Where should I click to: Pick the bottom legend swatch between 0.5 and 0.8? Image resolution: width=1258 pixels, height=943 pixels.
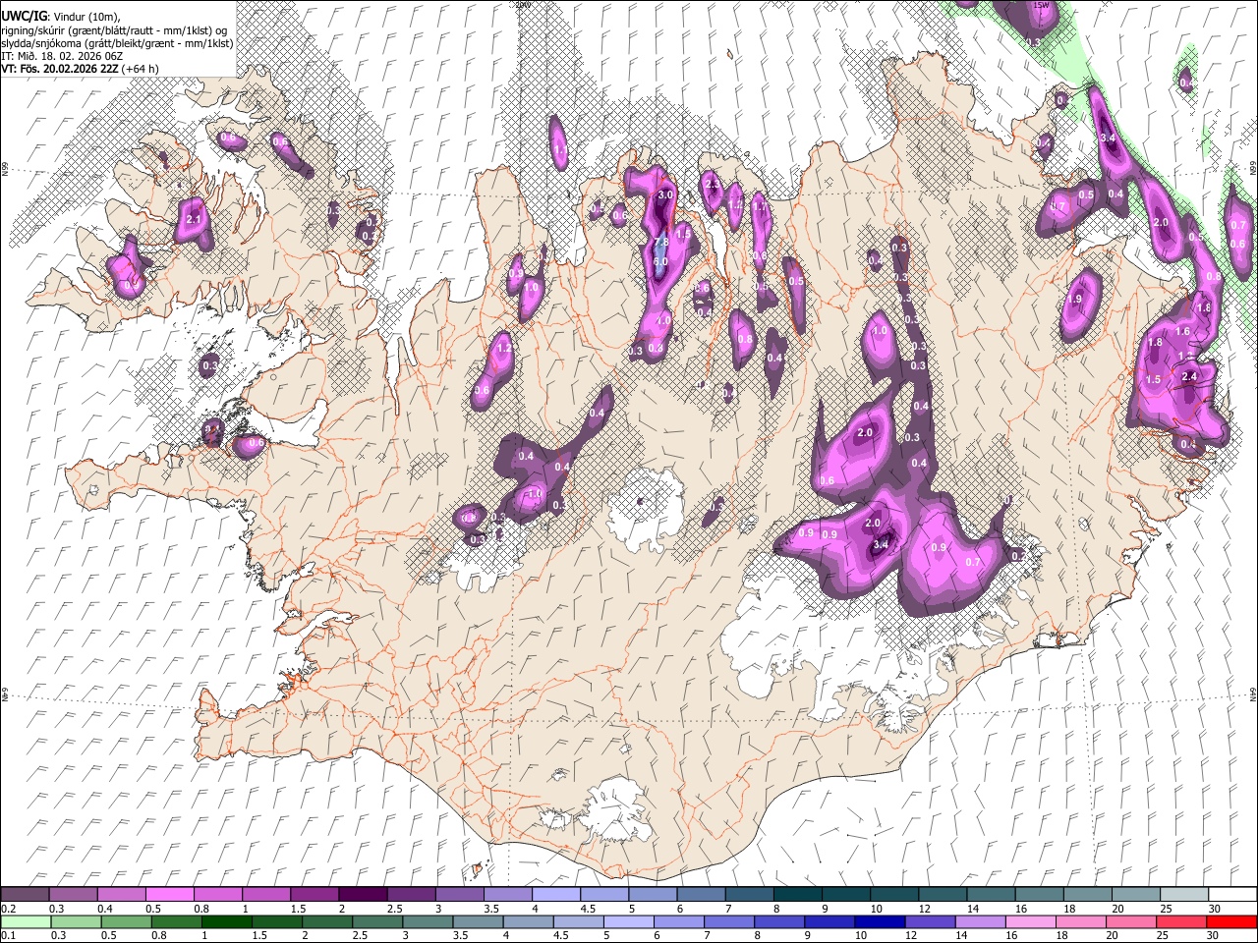point(126,921)
